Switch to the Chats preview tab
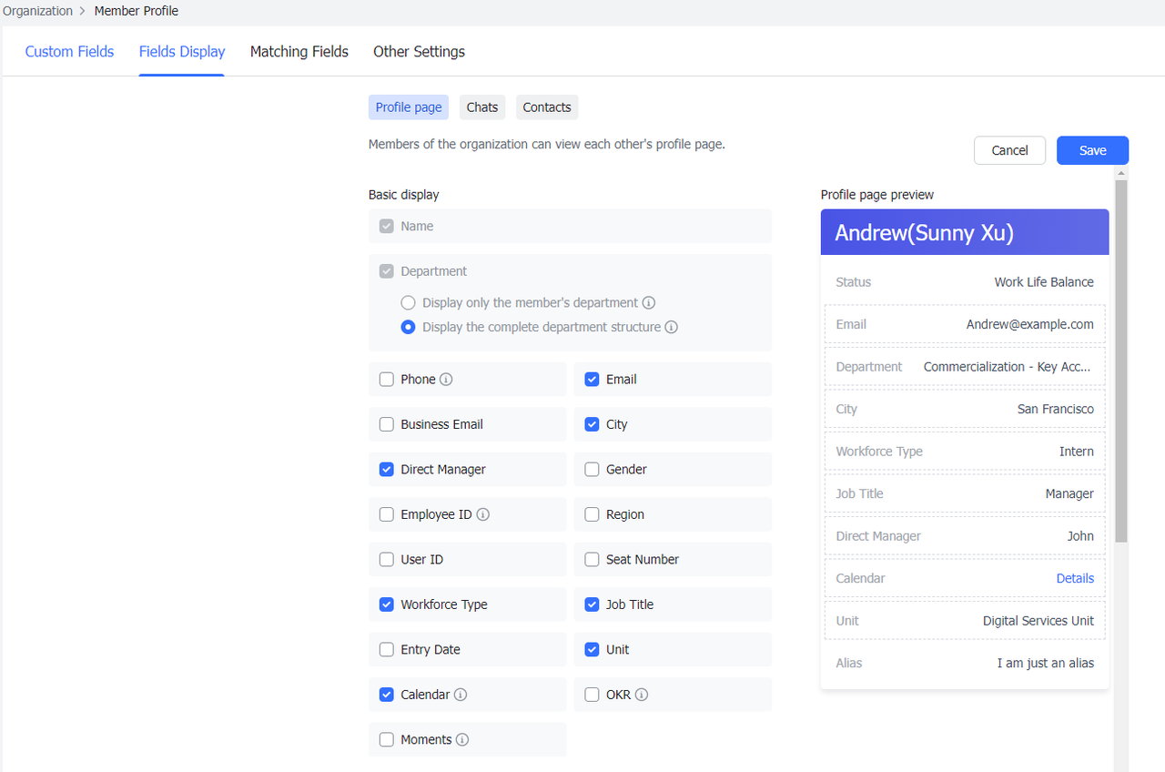Viewport: 1165px width, 772px height. tap(481, 107)
